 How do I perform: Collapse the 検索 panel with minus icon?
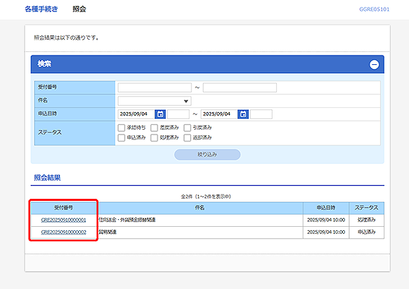click(x=374, y=64)
